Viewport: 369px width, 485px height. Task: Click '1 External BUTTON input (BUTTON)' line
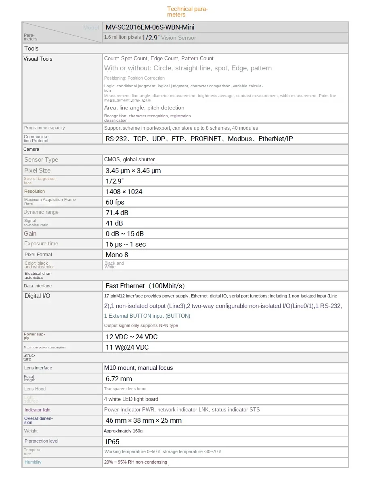pos(147,316)
